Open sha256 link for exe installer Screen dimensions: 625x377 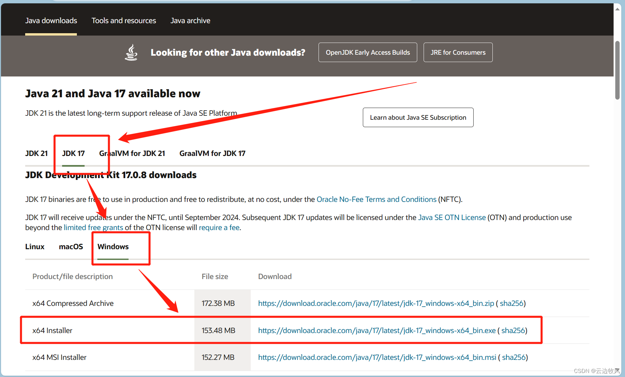click(513, 330)
